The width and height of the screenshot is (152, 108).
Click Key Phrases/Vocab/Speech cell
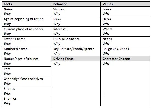76,51
